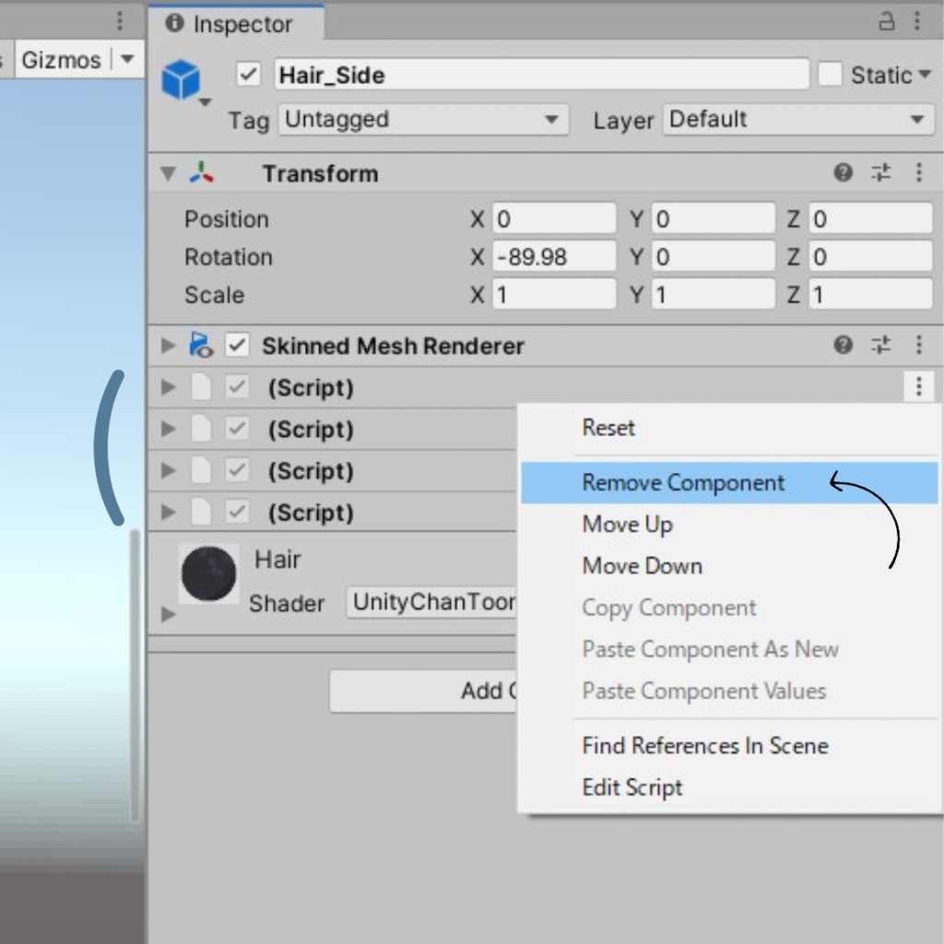The height and width of the screenshot is (944, 944).
Task: Open Transform presets slider icon
Action: 880,172
